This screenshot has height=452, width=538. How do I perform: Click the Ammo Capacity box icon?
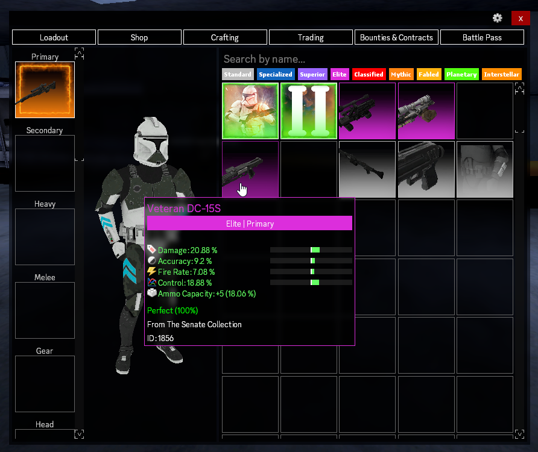(x=151, y=293)
